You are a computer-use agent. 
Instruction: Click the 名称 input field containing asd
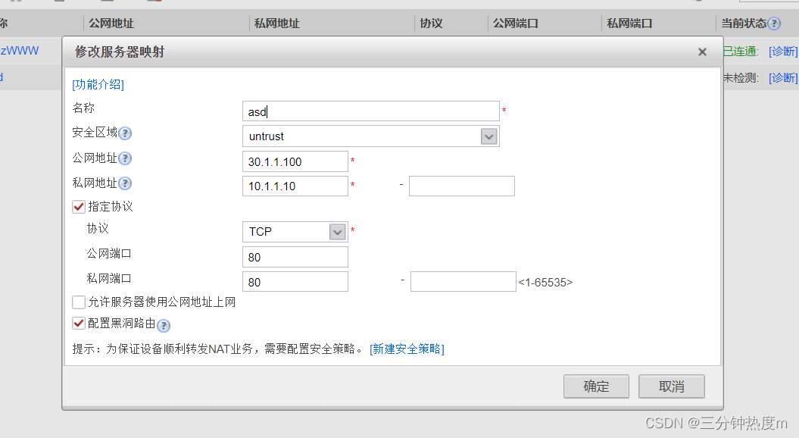pyautogui.click(x=371, y=111)
